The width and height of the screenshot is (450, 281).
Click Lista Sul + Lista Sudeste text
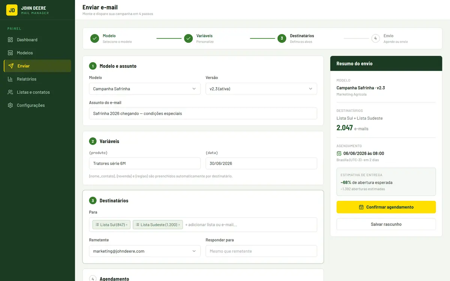tap(360, 118)
